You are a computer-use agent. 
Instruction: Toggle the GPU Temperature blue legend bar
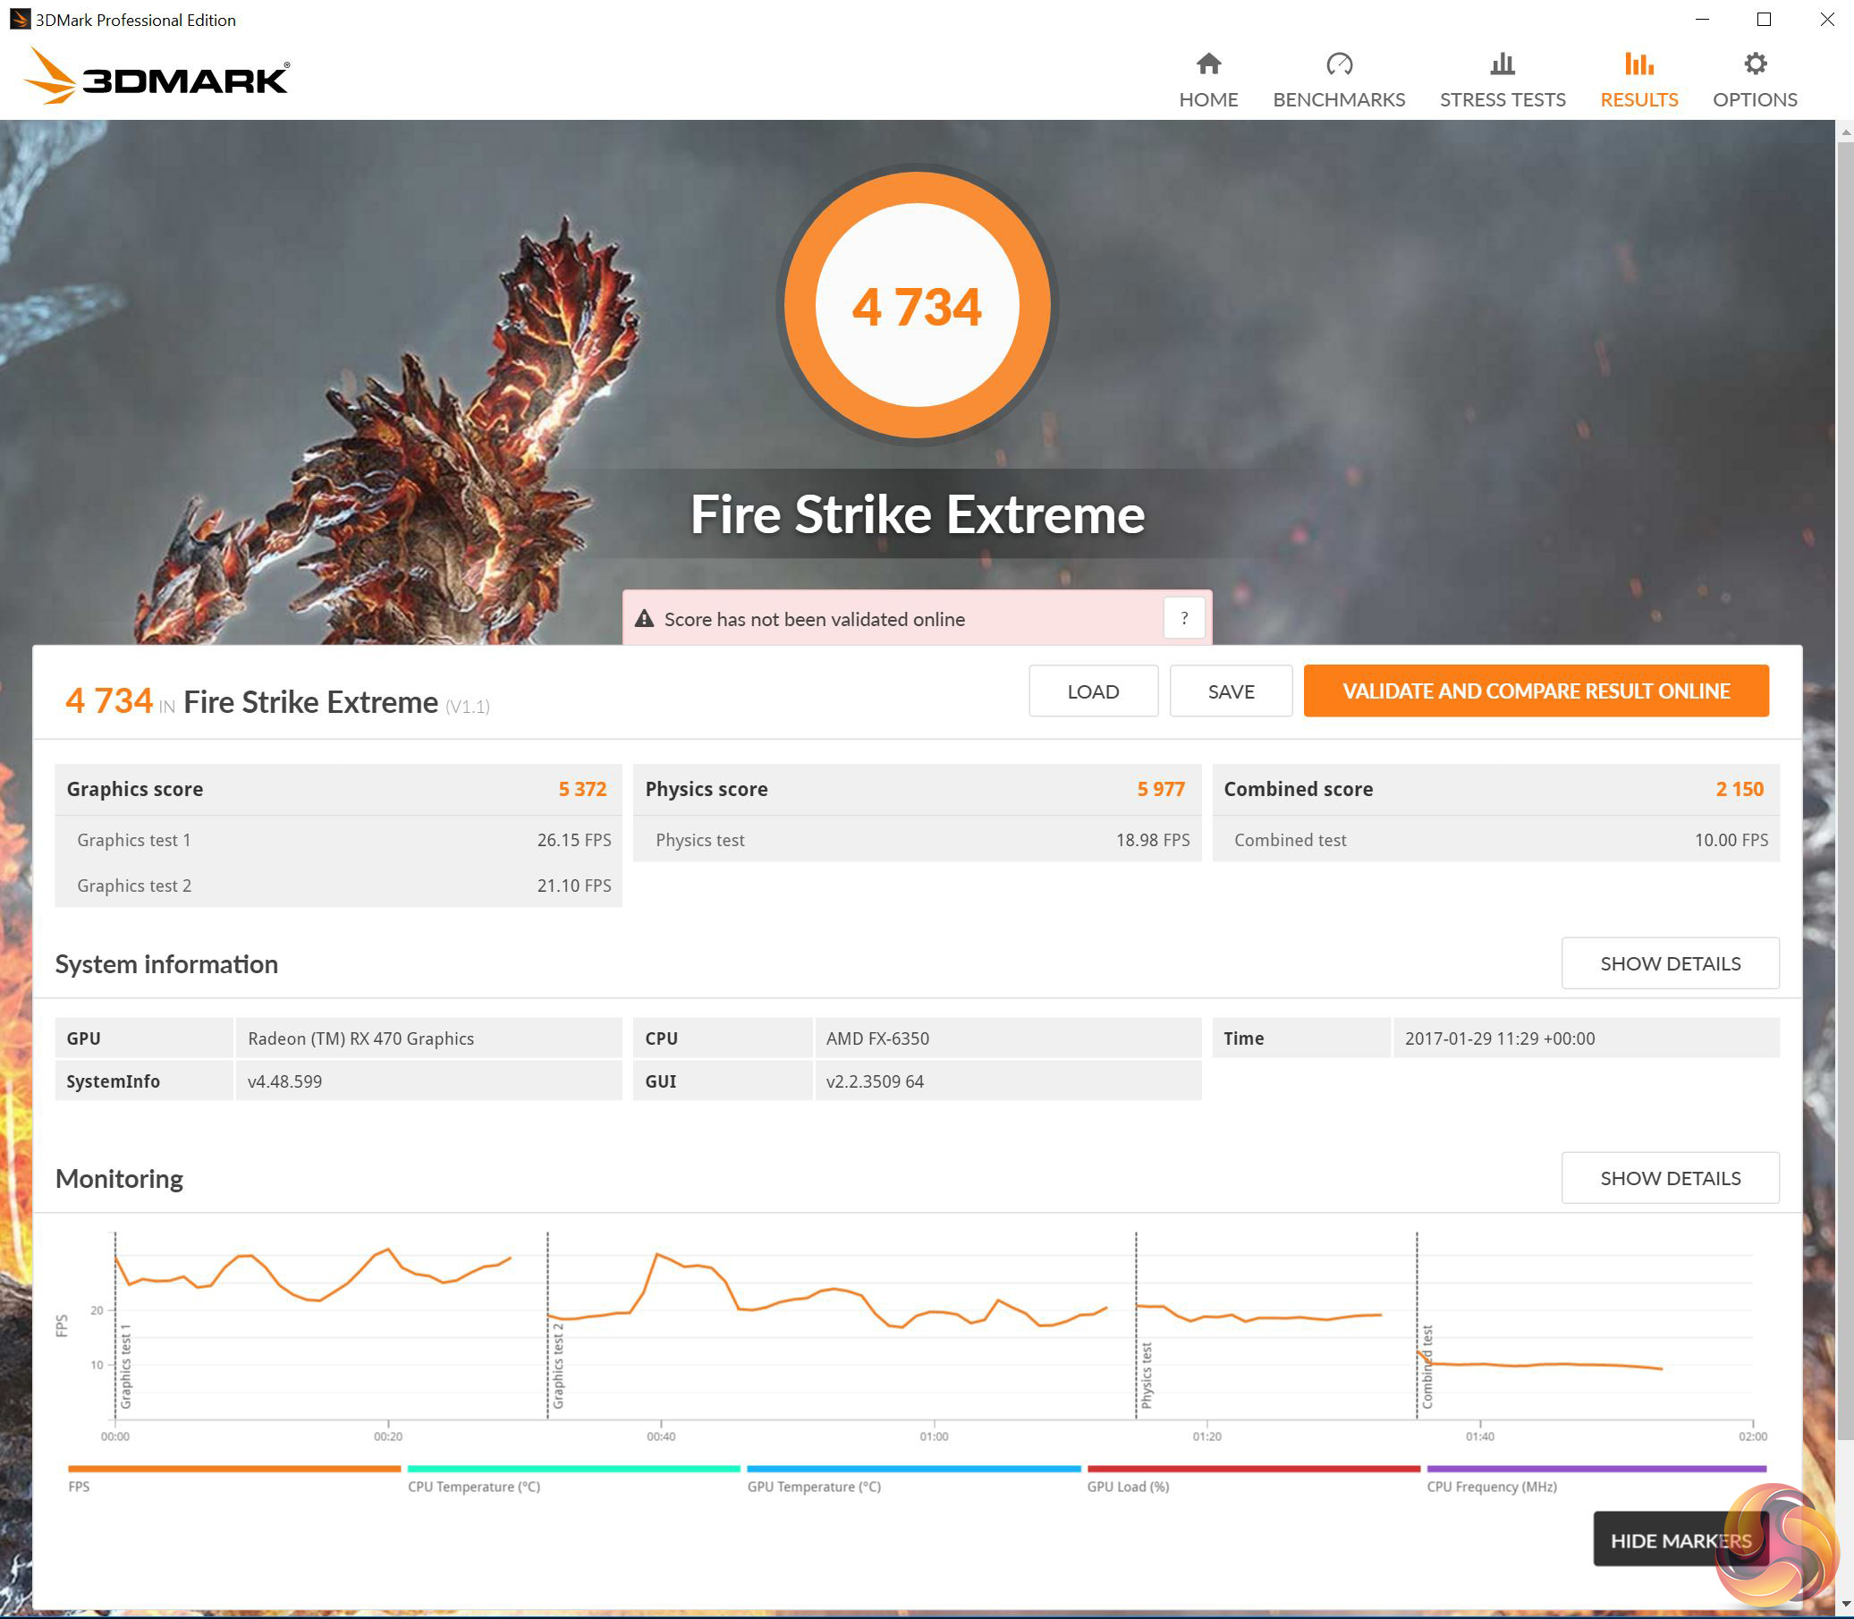coord(912,1469)
